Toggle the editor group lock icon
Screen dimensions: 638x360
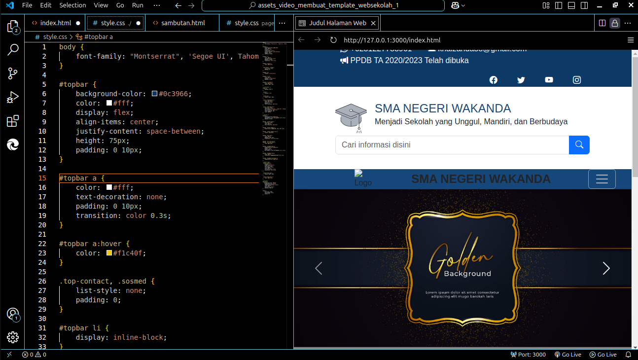614,23
